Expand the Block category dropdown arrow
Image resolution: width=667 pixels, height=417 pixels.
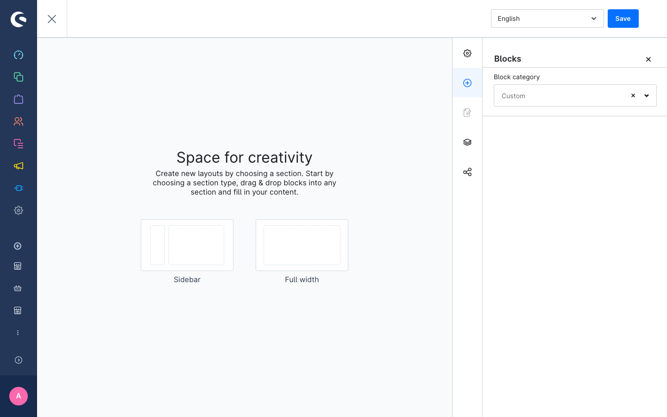tap(647, 95)
